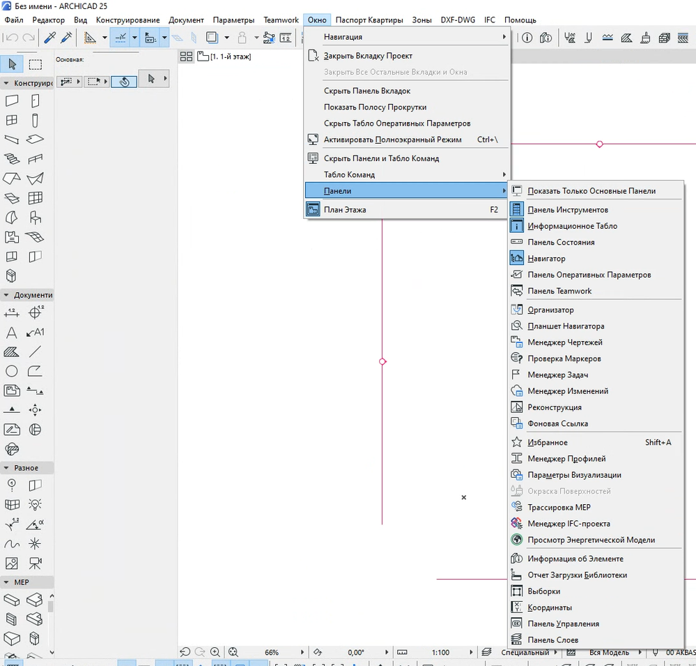Choose Показать Только Основные Панели
Image resolution: width=696 pixels, height=666 pixels.
[591, 191]
